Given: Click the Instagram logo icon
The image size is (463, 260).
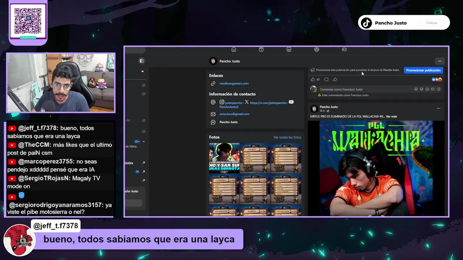Looking at the screenshot, I should (222, 102).
